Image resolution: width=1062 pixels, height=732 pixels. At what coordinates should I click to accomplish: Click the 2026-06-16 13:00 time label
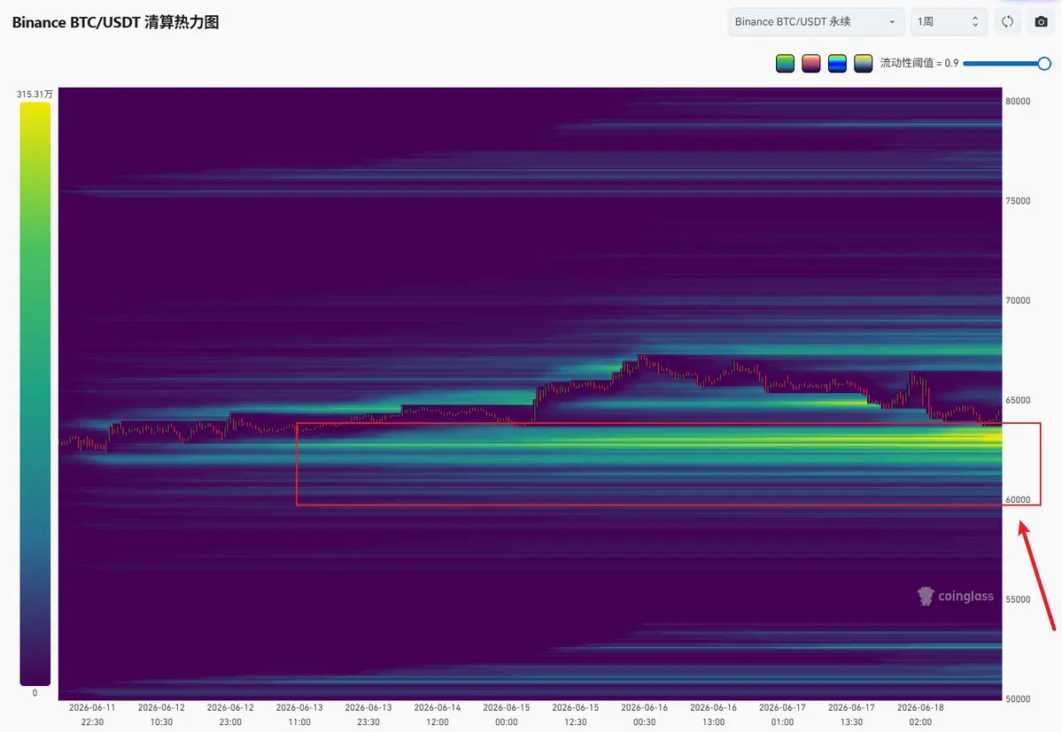coord(713,714)
